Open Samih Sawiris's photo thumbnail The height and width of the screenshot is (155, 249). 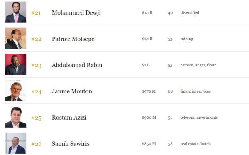(x=16, y=143)
